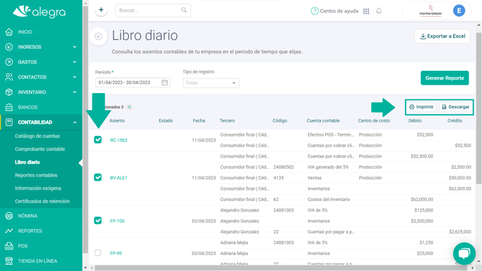
Task: Open the apps grid icon
Action: click(x=366, y=11)
